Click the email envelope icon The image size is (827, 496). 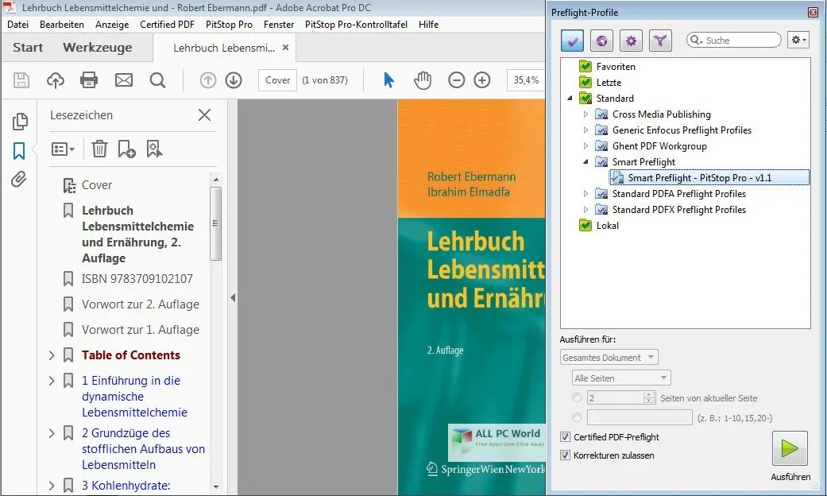coord(124,80)
